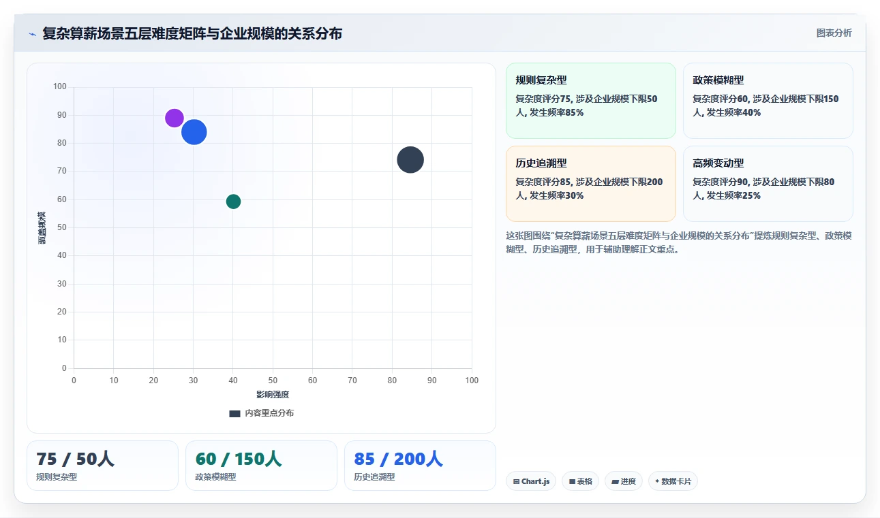Click x-axis tick label 50
This screenshot has width=880, height=518.
pyautogui.click(x=273, y=381)
